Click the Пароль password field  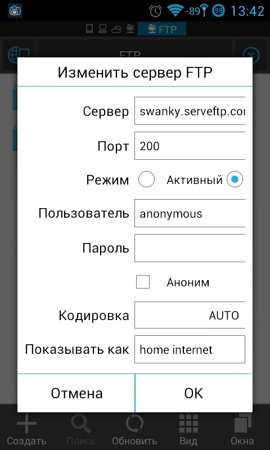[x=190, y=248]
